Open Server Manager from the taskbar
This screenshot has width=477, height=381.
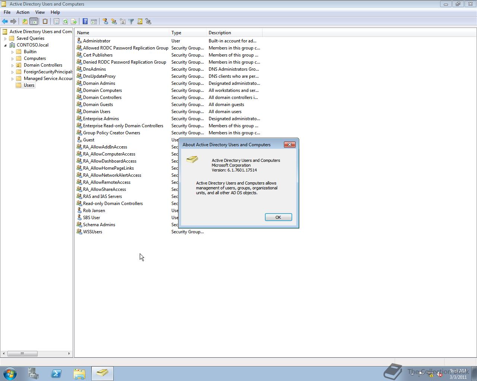click(x=34, y=373)
